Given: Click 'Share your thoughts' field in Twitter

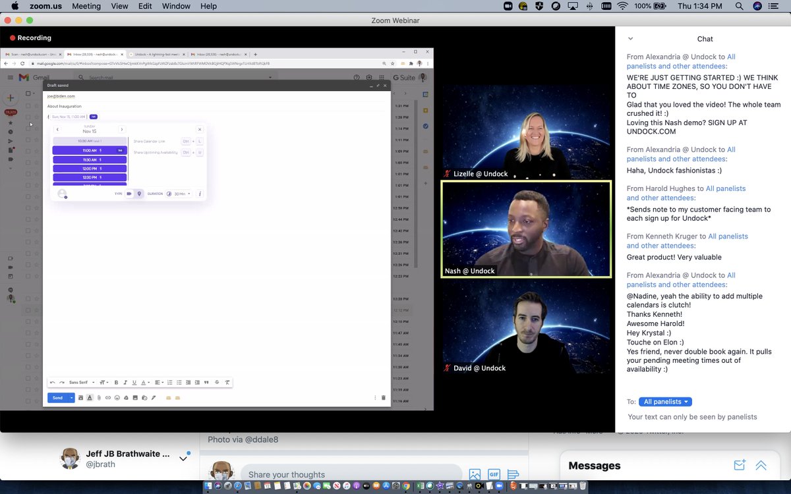Looking at the screenshot, I should (x=351, y=474).
